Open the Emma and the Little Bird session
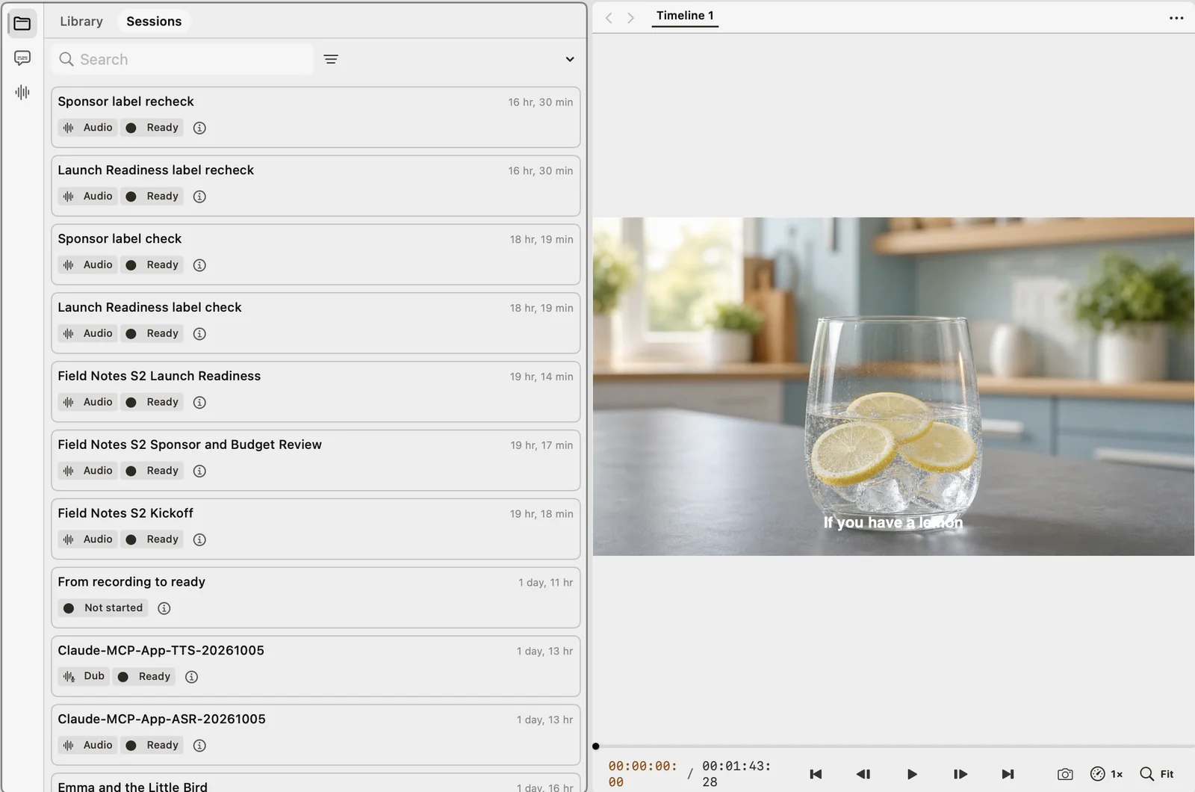This screenshot has width=1195, height=792. coord(316,783)
